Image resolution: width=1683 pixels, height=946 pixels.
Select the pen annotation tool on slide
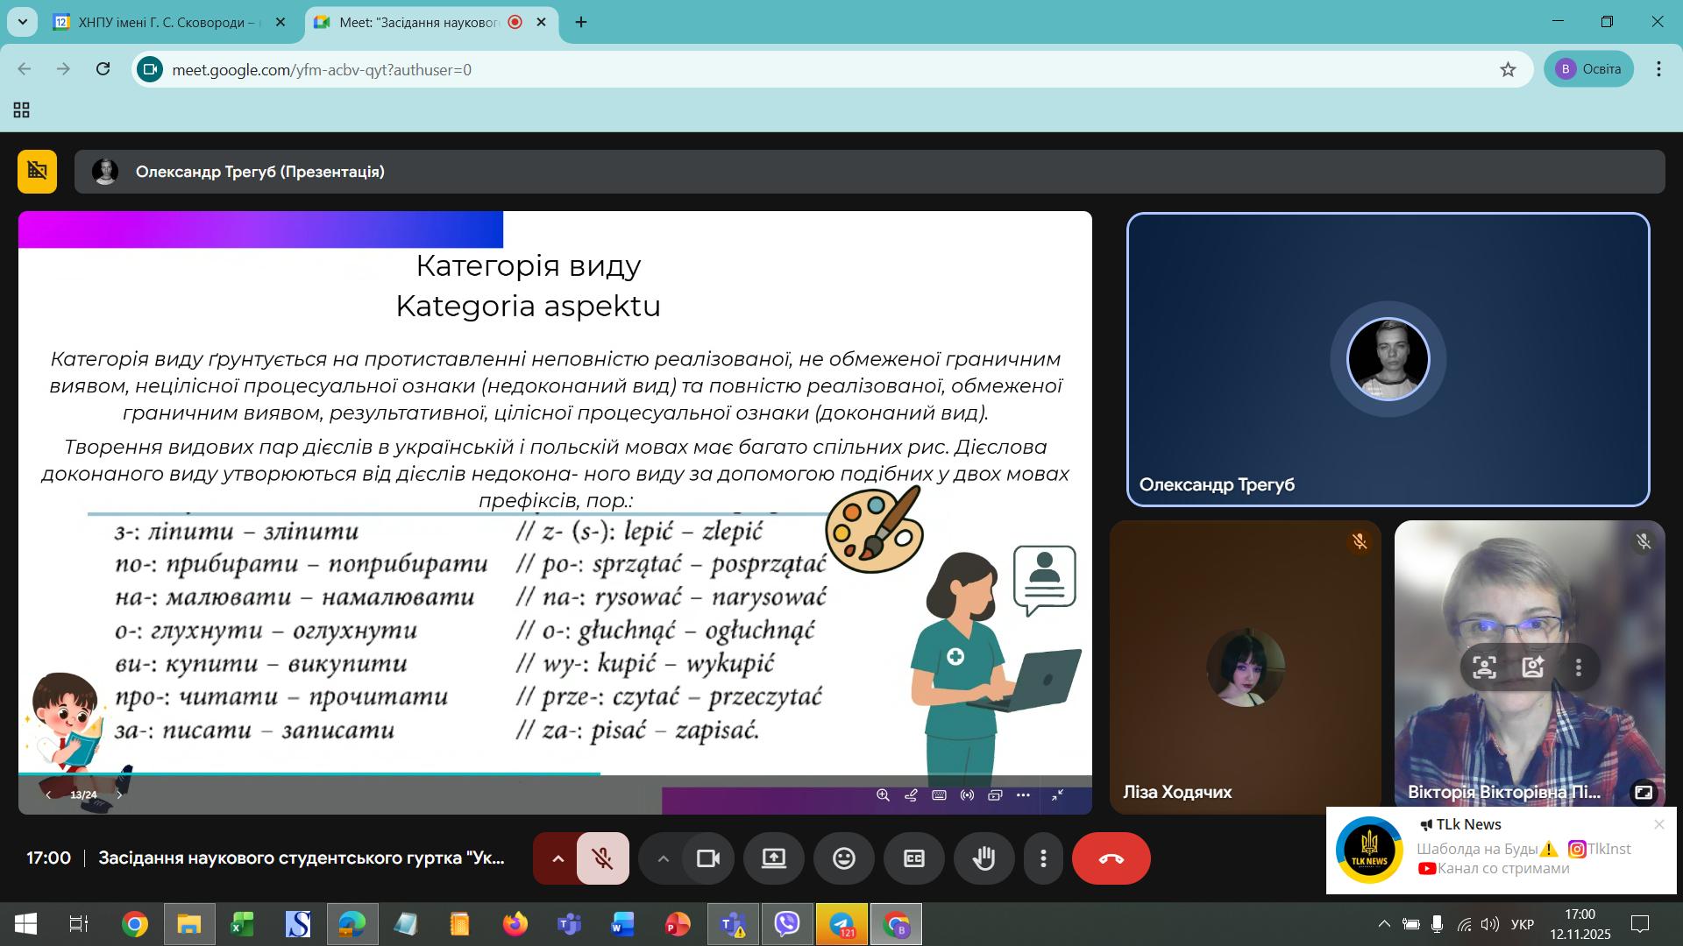(911, 795)
